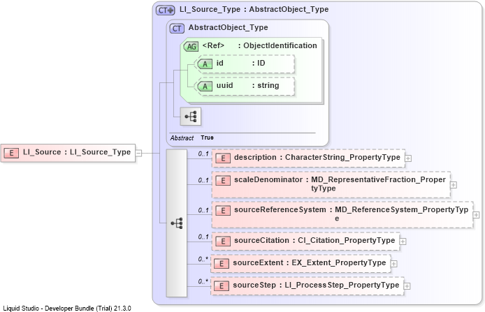Select description : CharacterString_PropertyType text
Image resolution: width=485 pixels, height=312 pixels.
coord(317,157)
